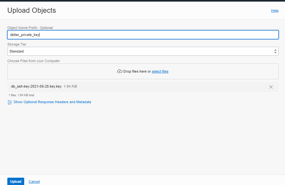Click the Object Name Prefix input field
Image resolution: width=285 pixels, height=185 pixels.
[x=143, y=35]
